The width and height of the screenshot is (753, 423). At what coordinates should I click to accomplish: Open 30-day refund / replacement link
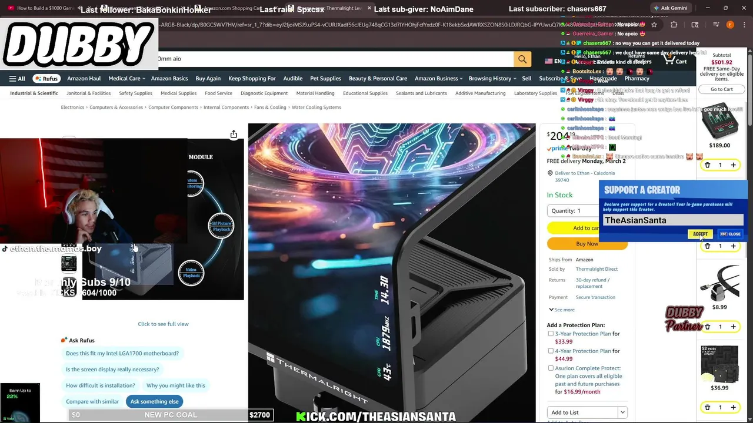coord(592,283)
